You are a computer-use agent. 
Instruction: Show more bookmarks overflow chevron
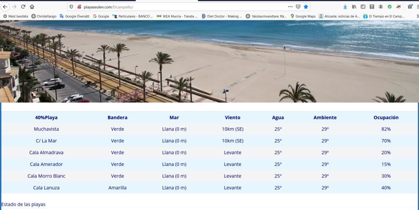417,16
